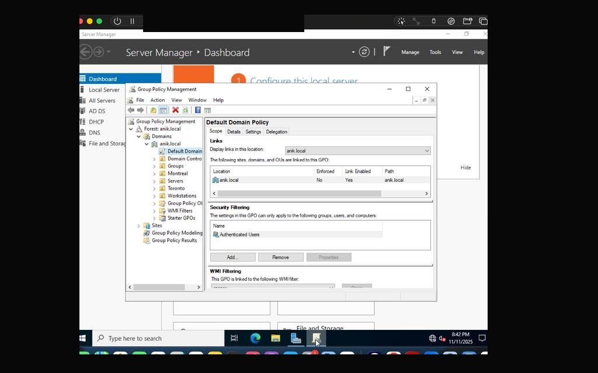Click the network globe tray icon
This screenshot has width=598, height=373.
(433, 338)
